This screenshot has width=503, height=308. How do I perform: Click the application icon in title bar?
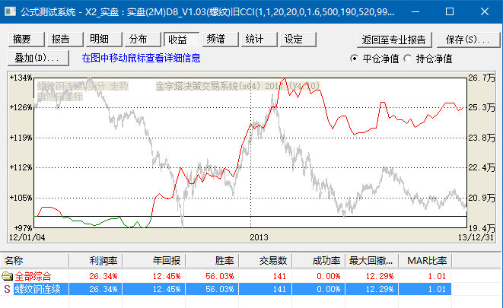10,12
